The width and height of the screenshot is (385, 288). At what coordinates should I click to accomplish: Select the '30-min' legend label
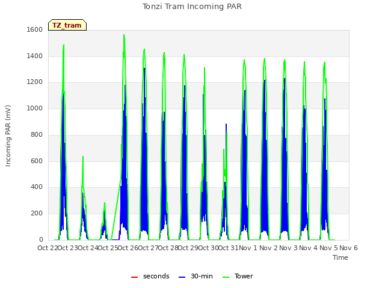(x=202, y=276)
